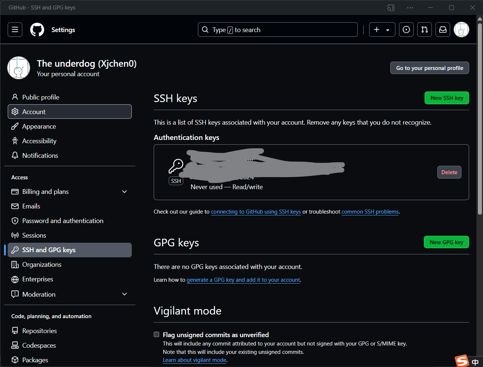Image resolution: width=483 pixels, height=367 pixels.
Task: Click the New SSH key button
Action: [x=446, y=98]
